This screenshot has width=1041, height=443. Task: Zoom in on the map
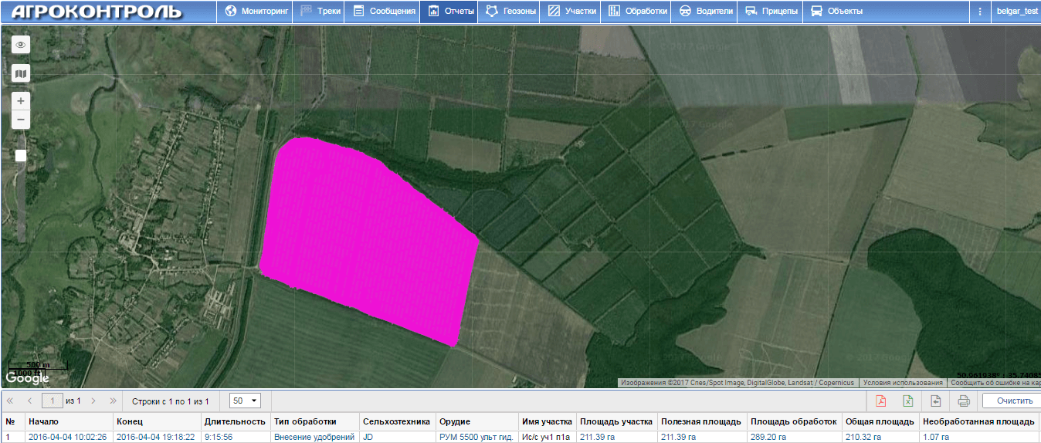21,101
